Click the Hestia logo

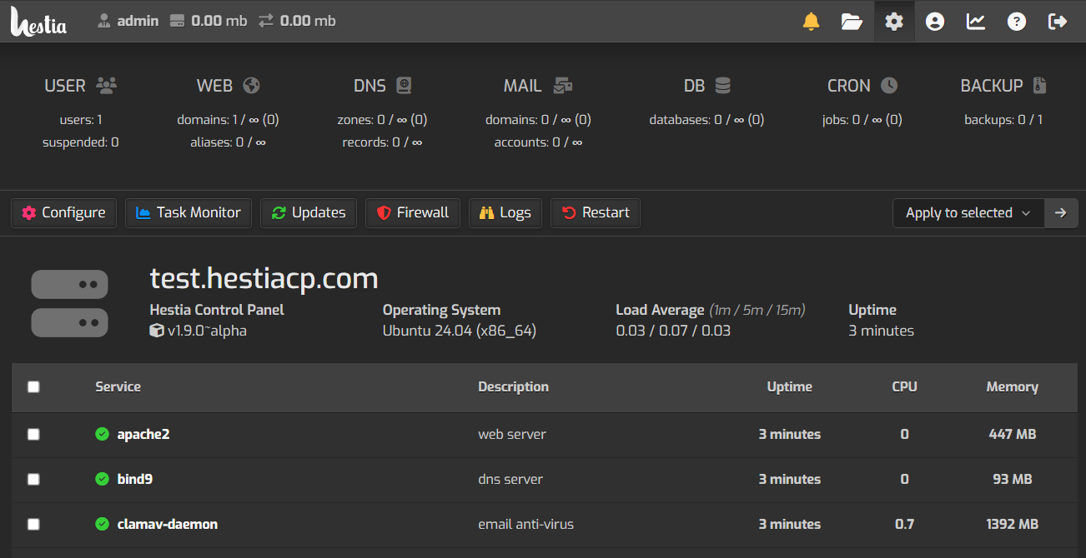pos(38,21)
